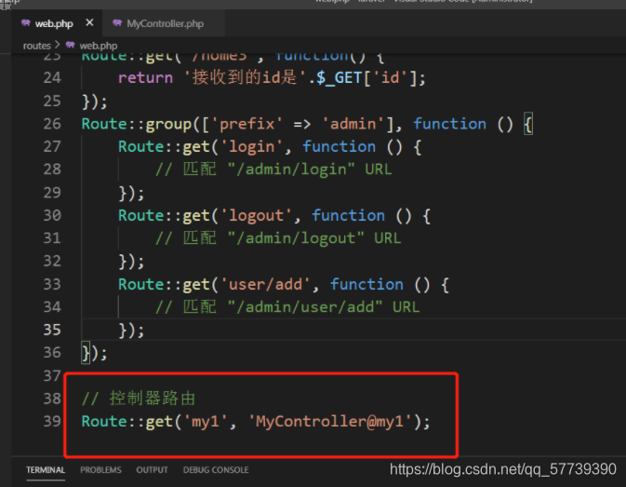Click the 控制器路由 comment on line 38
626x487 pixels.
139,399
